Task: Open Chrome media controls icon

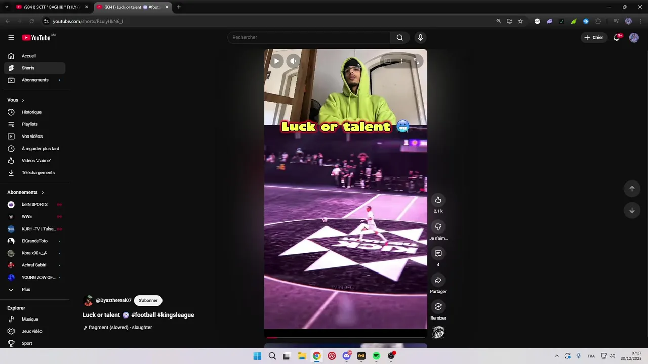Action: [x=616, y=21]
